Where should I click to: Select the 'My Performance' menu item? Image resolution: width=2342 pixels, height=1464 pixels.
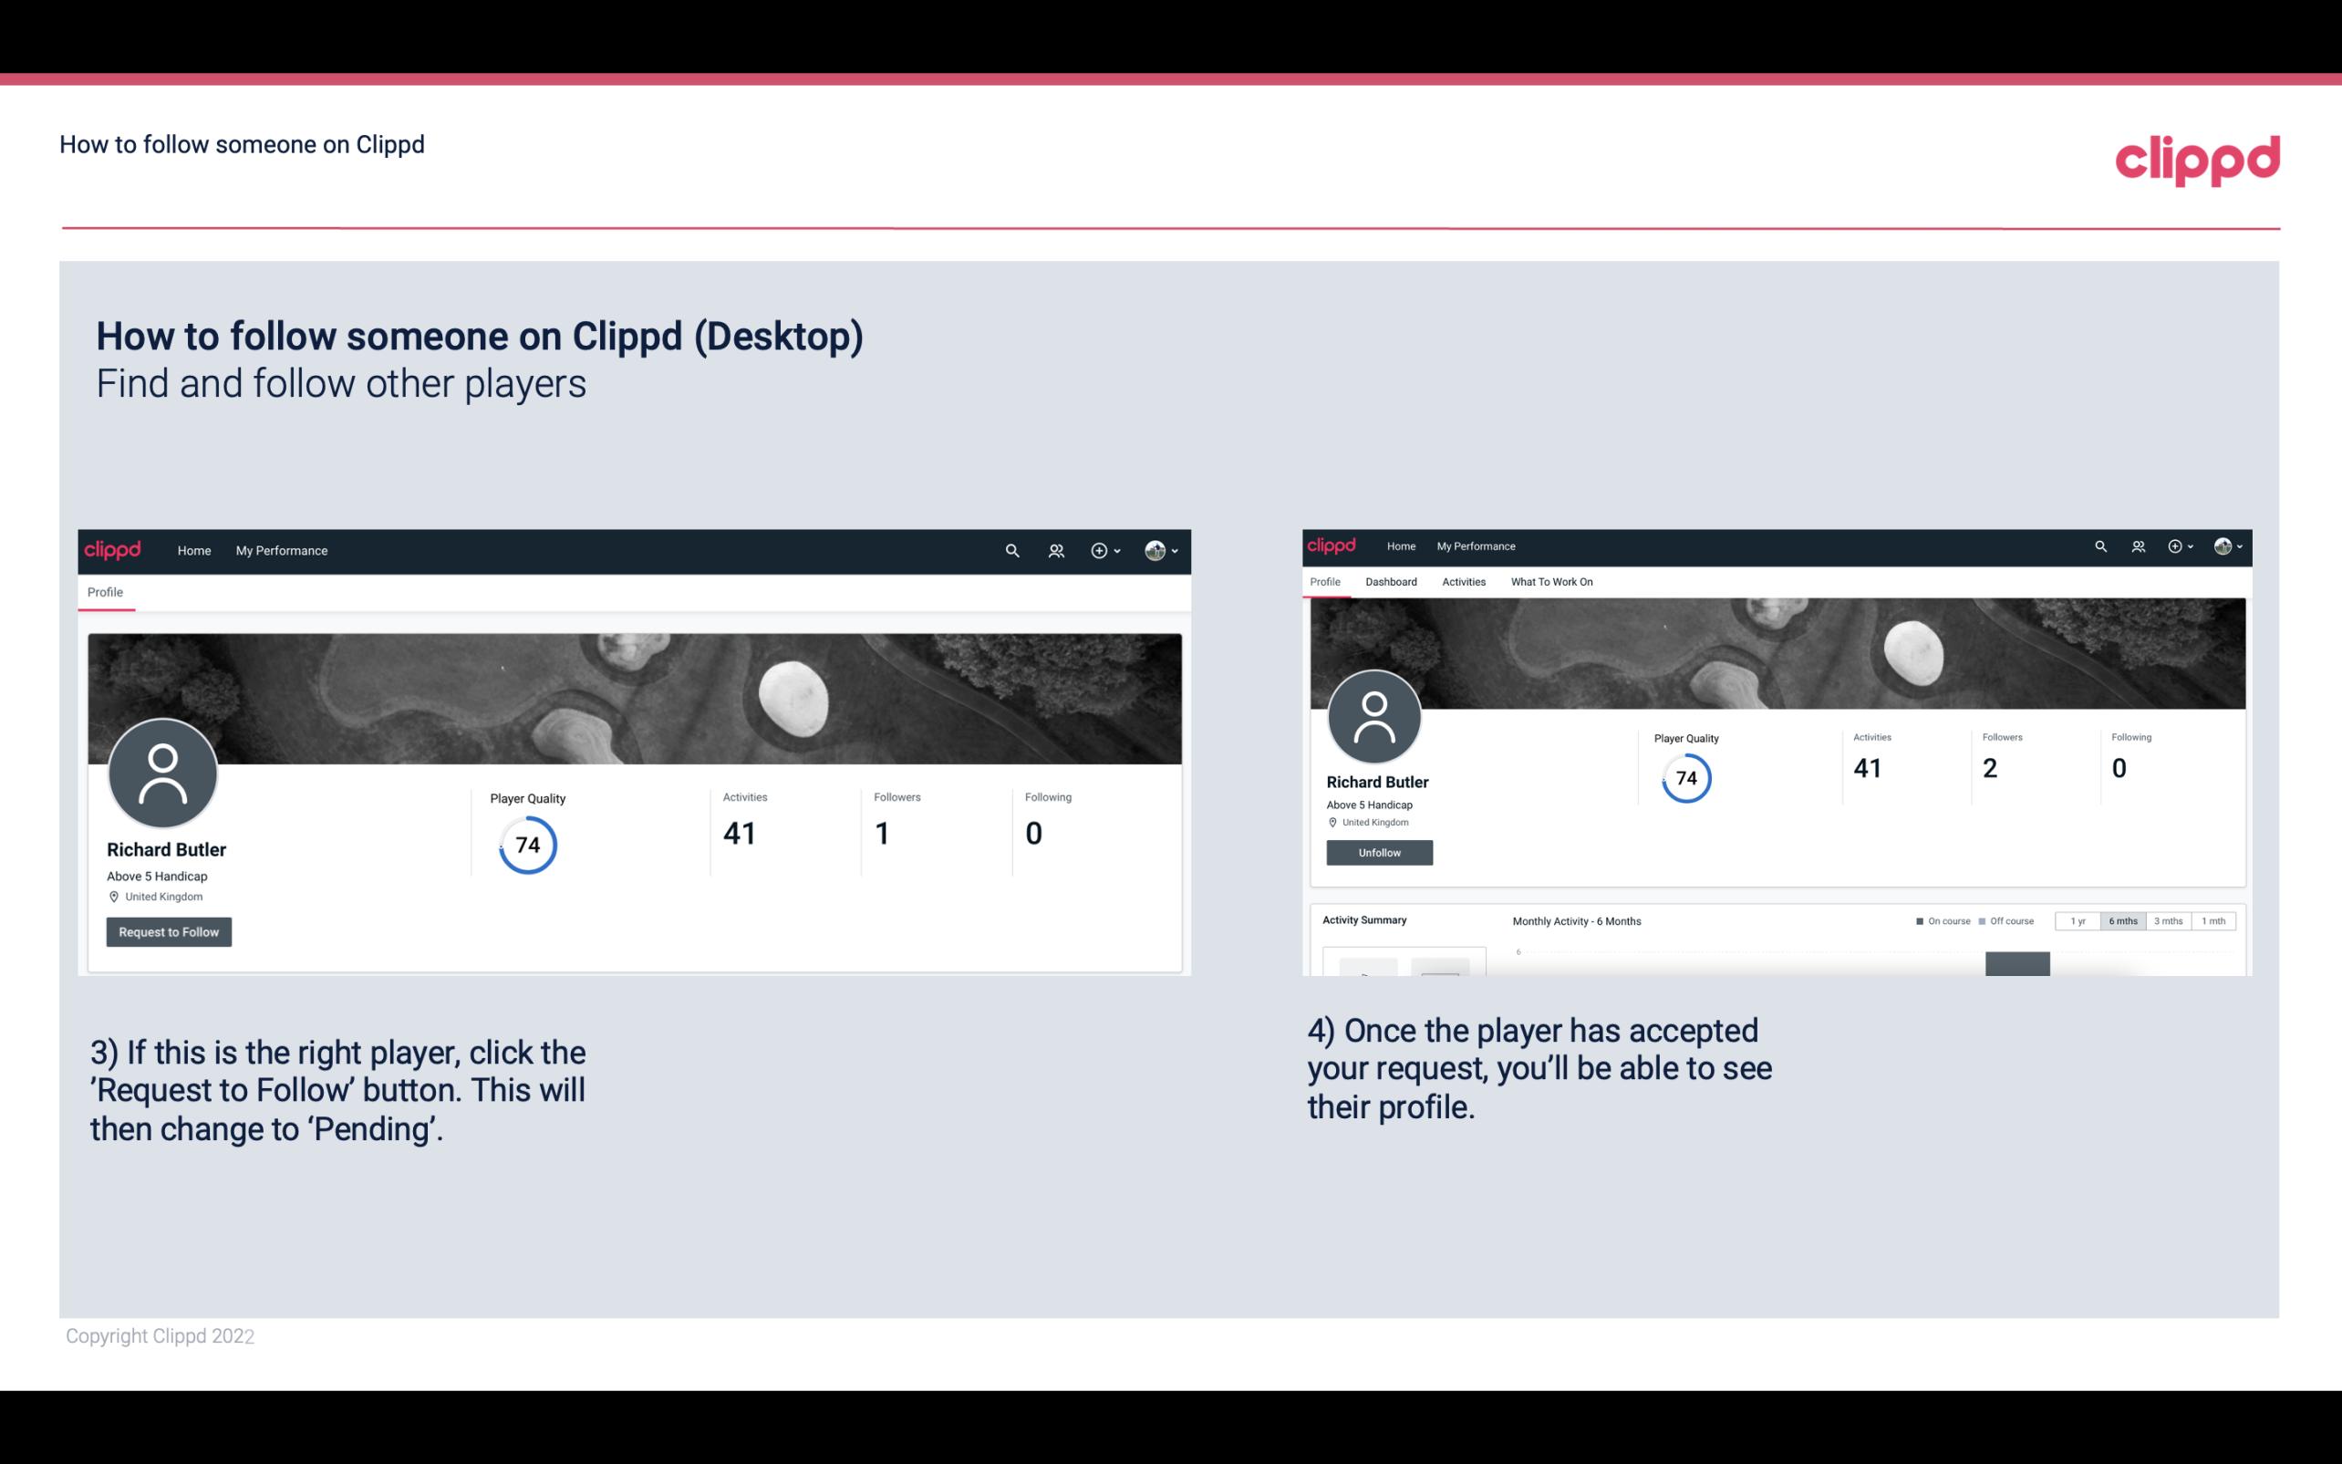pyautogui.click(x=280, y=550)
